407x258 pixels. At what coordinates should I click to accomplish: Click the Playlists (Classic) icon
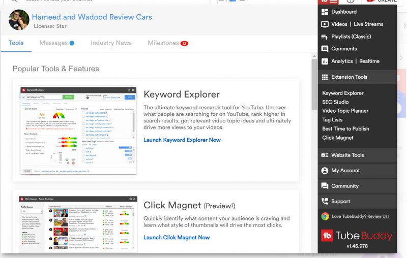point(325,37)
